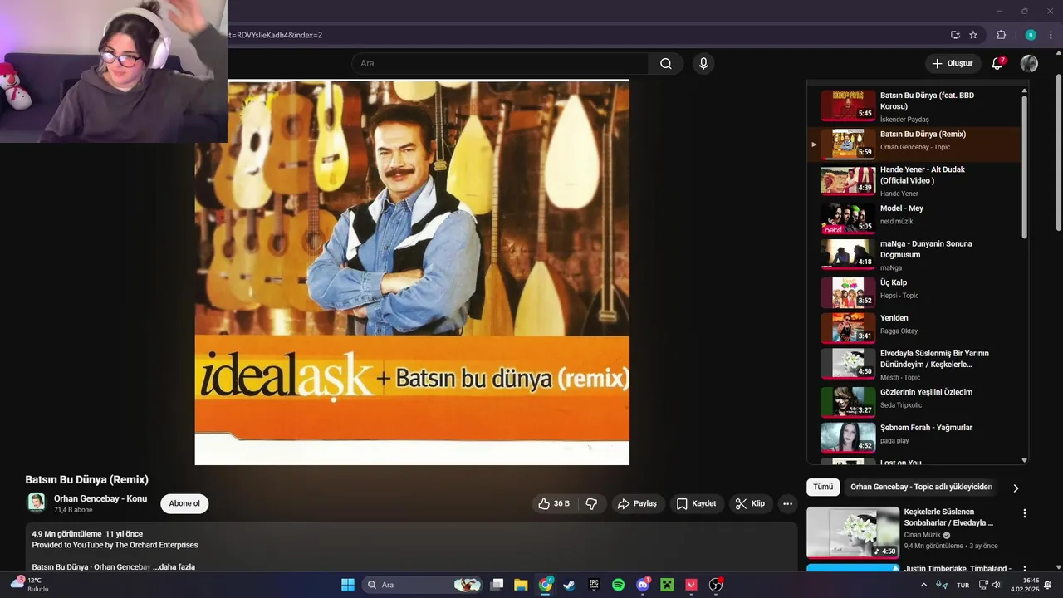Select Yeniden by Ragga Oktay
Image resolution: width=1063 pixels, height=598 pixels.
(914, 327)
